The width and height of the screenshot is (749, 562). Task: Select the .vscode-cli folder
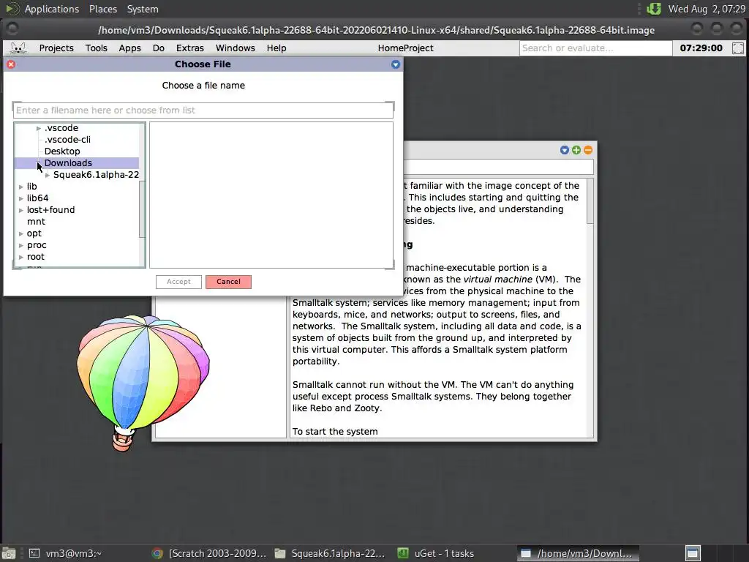pyautogui.click(x=67, y=140)
